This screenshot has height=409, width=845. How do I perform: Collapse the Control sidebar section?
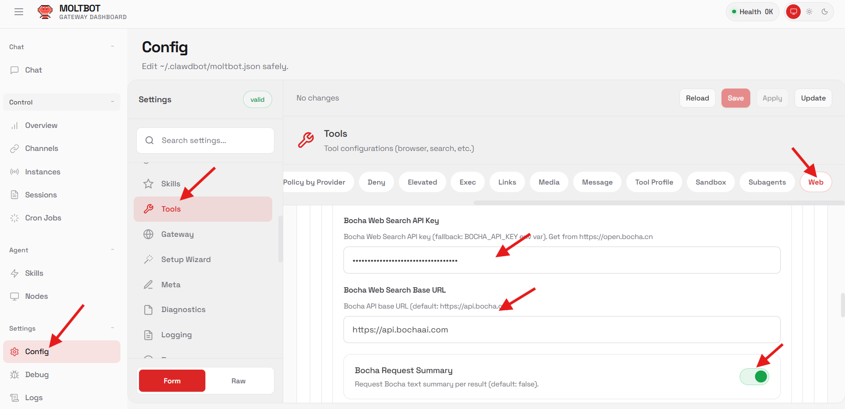pos(62,102)
